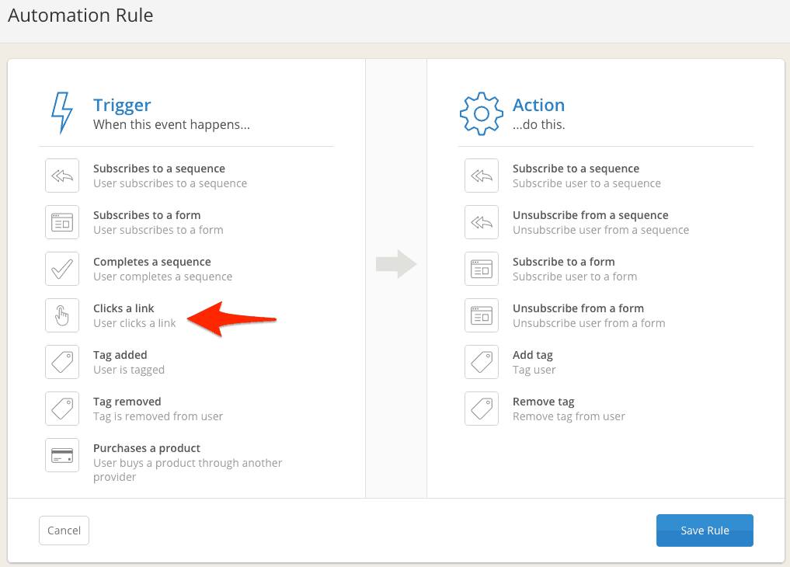Image resolution: width=790 pixels, height=567 pixels.
Task: Click the gear icon beside Action heading
Action: (x=481, y=113)
